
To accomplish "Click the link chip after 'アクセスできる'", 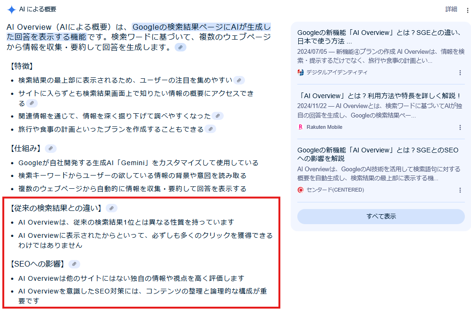I will coord(32,103).
